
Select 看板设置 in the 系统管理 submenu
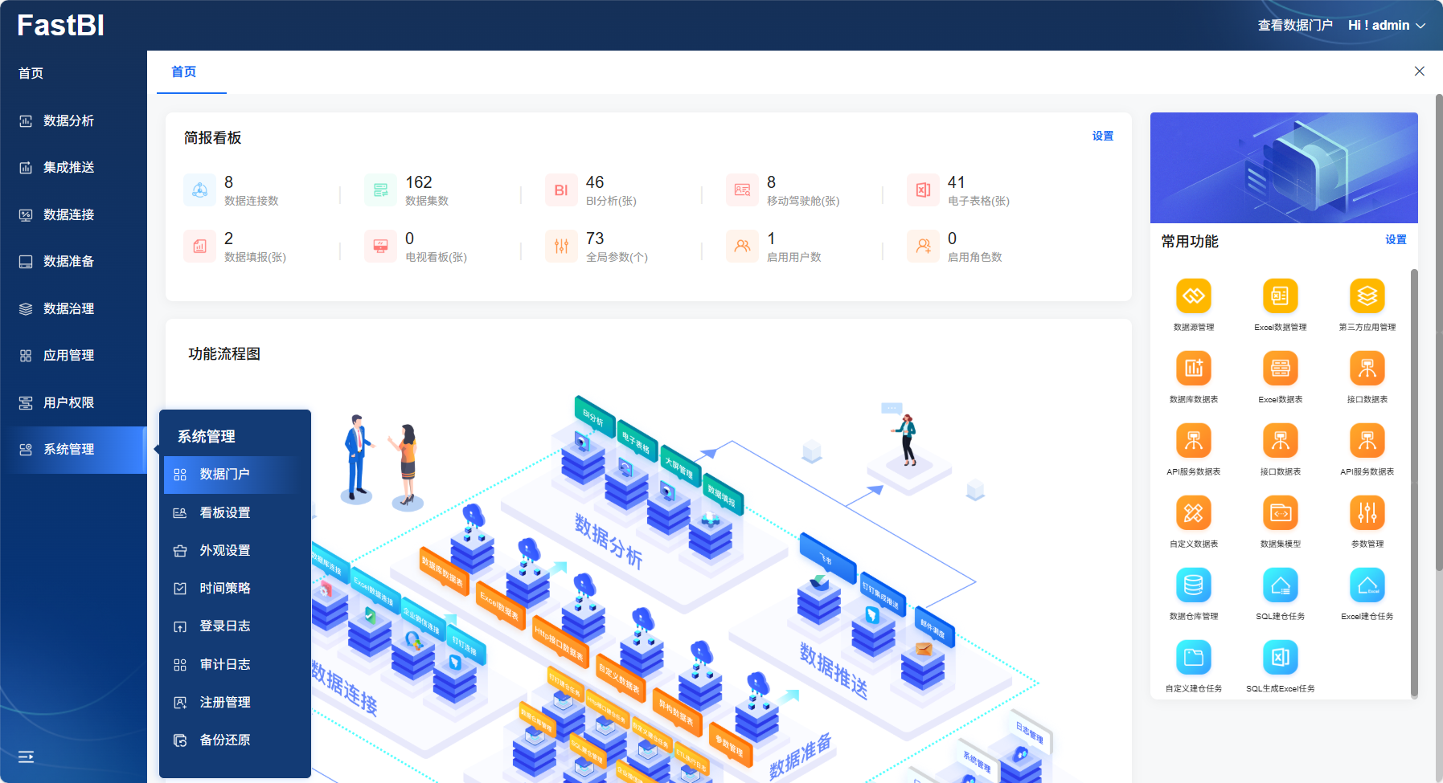coord(225,512)
